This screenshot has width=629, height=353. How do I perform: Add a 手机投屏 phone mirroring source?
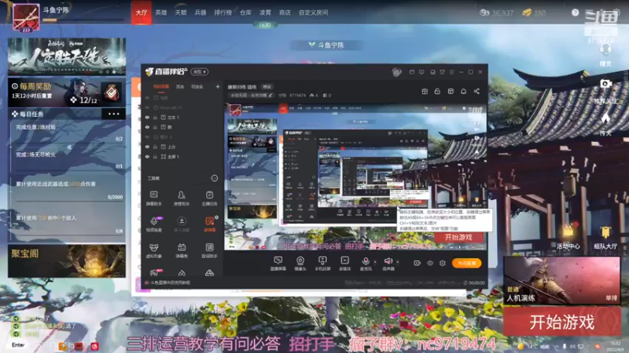(322, 264)
